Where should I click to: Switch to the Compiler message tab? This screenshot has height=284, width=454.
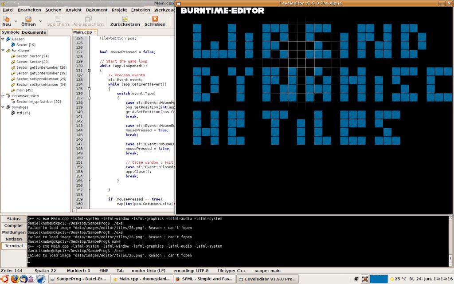click(x=14, y=225)
